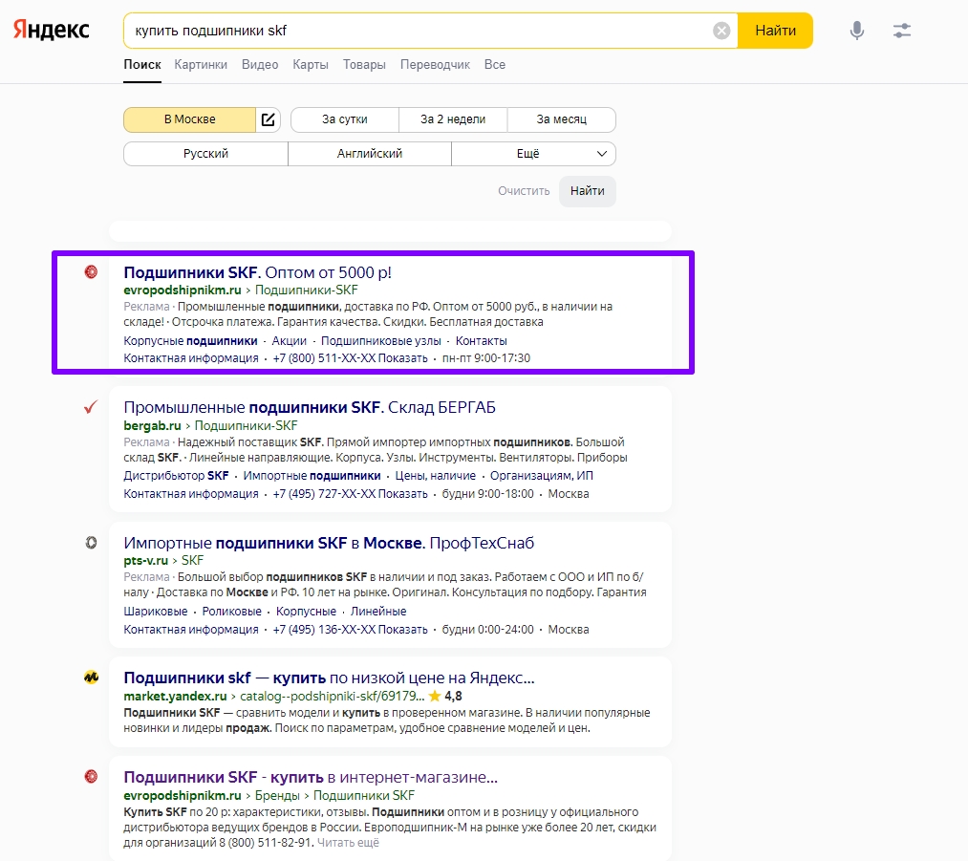The height and width of the screenshot is (861, 968).
Task: Expand the Ещё language dropdown
Action: click(533, 153)
